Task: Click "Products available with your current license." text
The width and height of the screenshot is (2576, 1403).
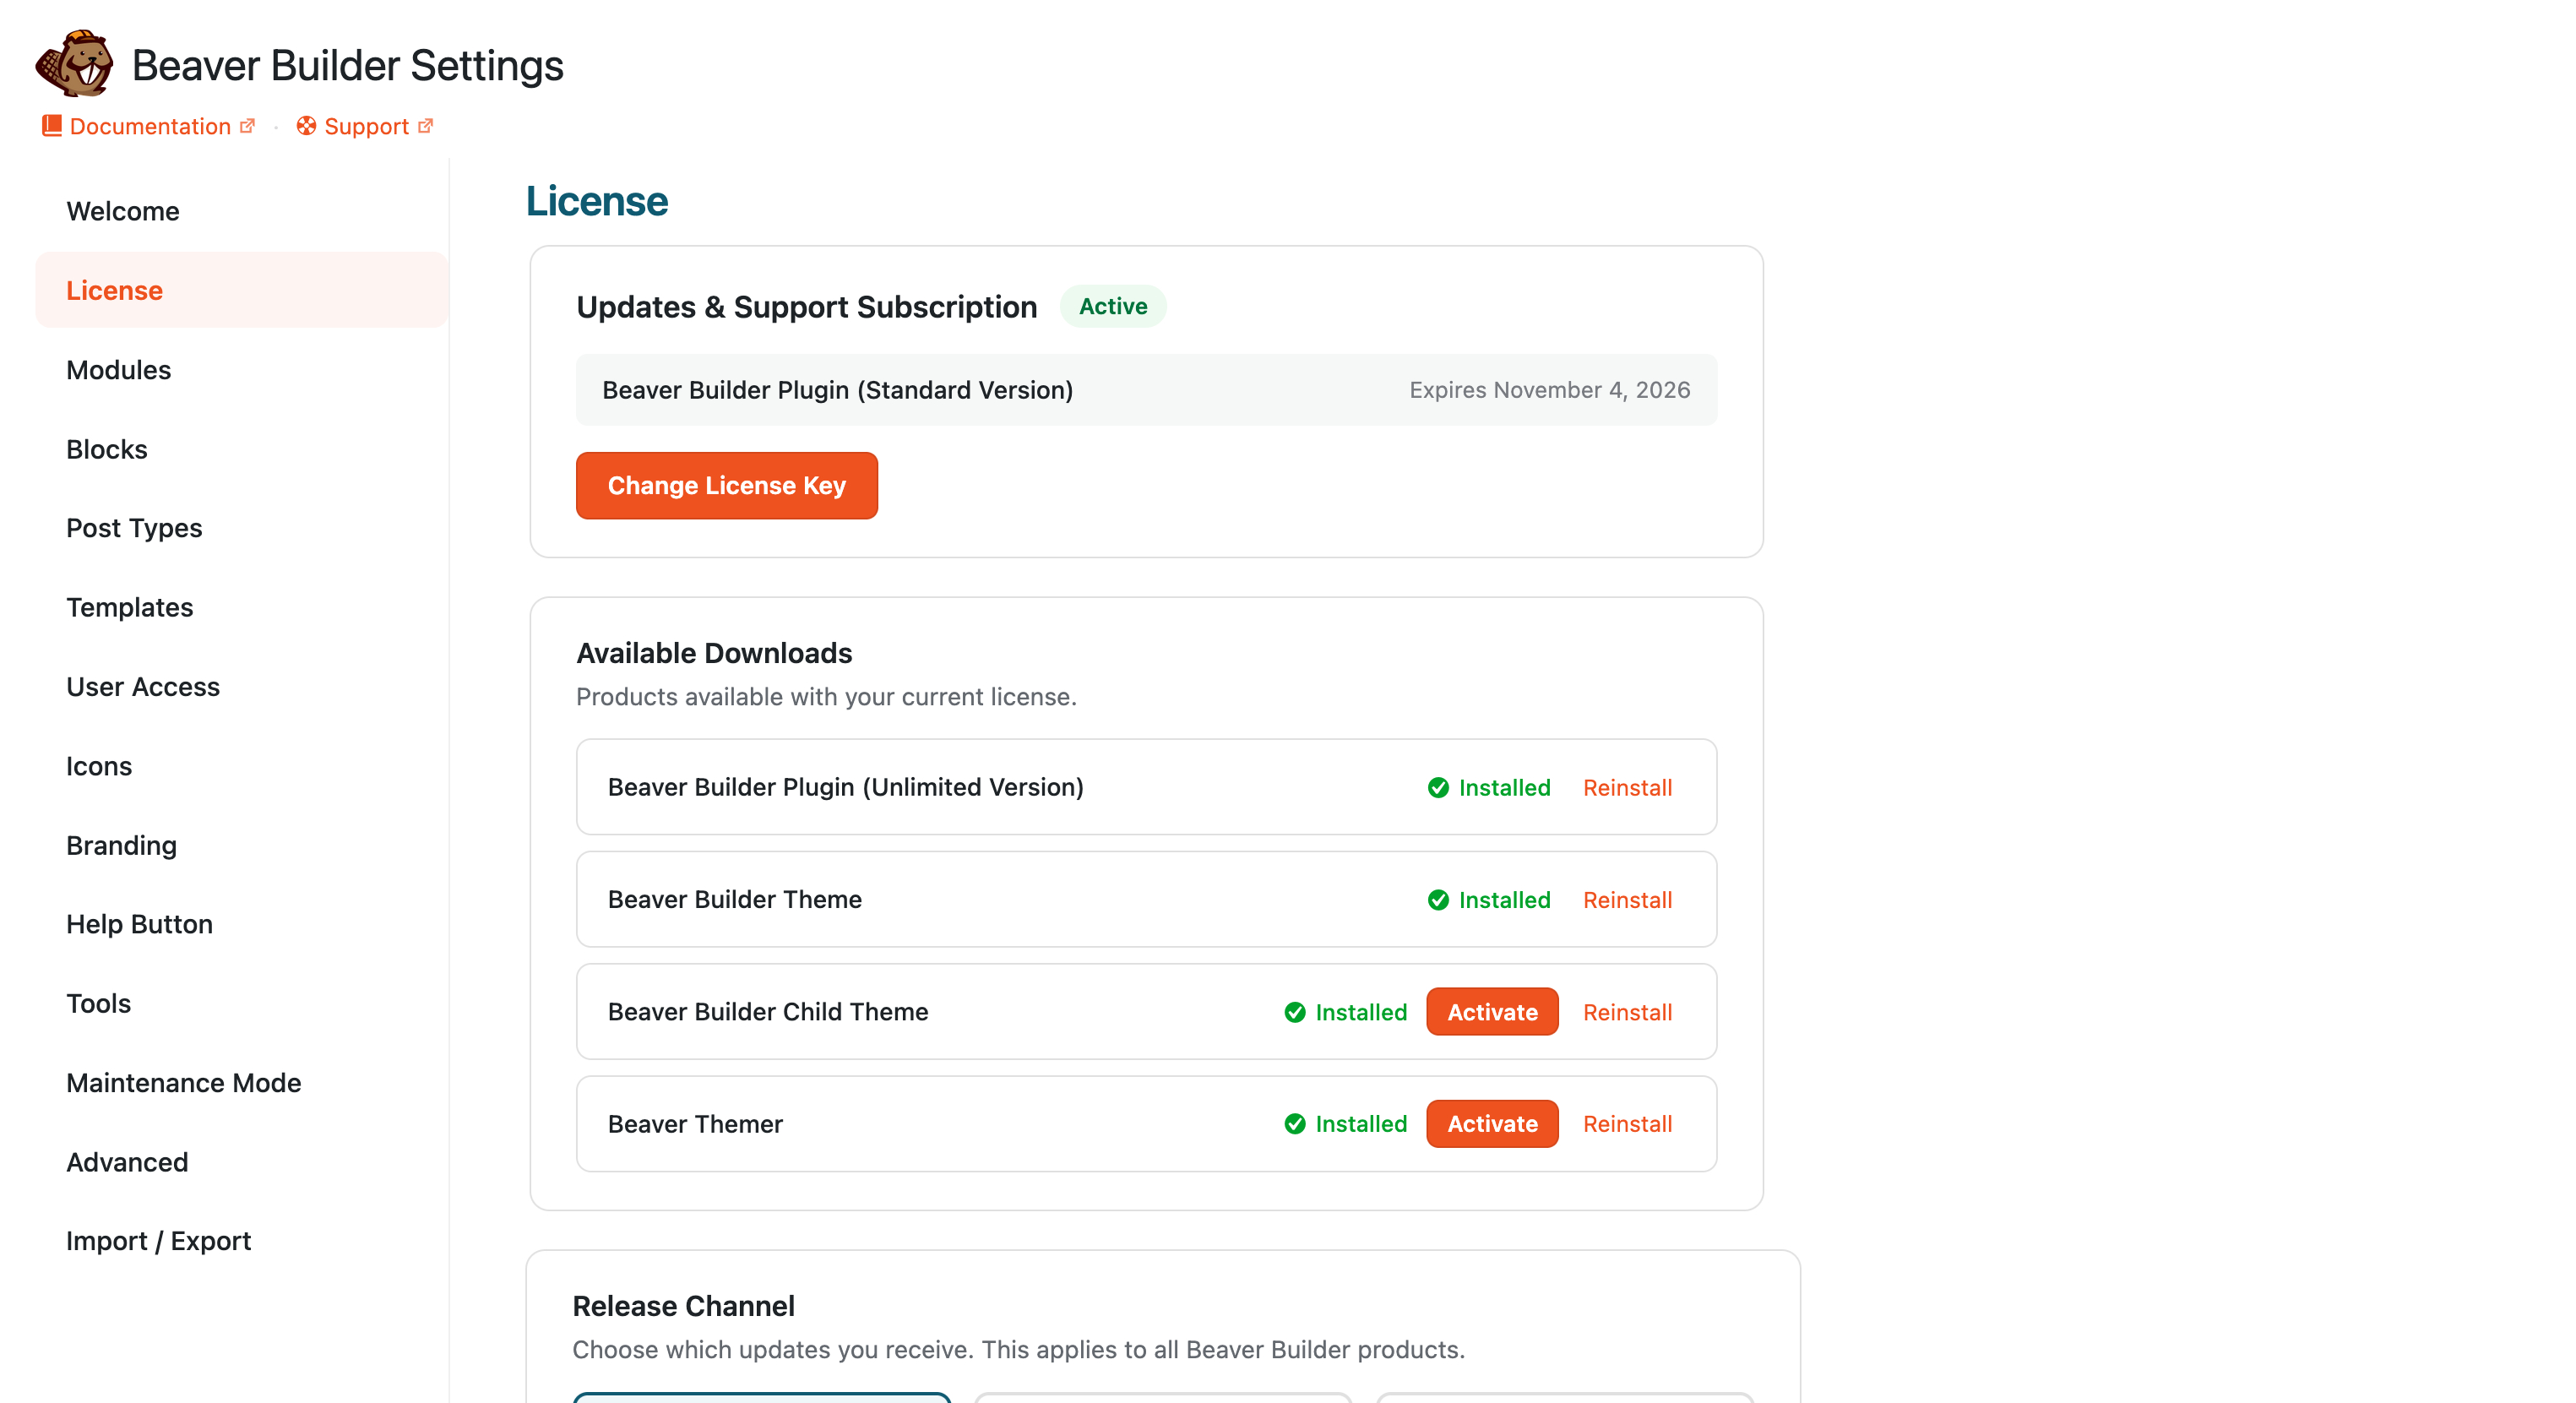Action: pos(826,697)
